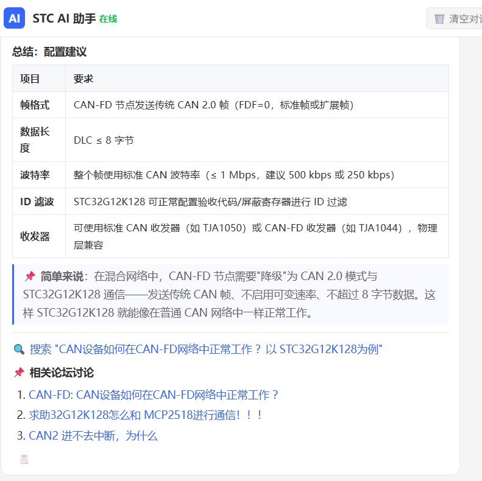Viewport: 482px width, 481px height.
Task: Click the "DLC ≤ 8 字节" cell
Action: pyautogui.click(x=257, y=140)
